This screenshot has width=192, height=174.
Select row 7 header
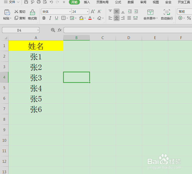pos(4,109)
